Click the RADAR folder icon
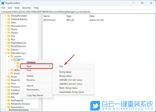The image size is (156, 112). 9,94
